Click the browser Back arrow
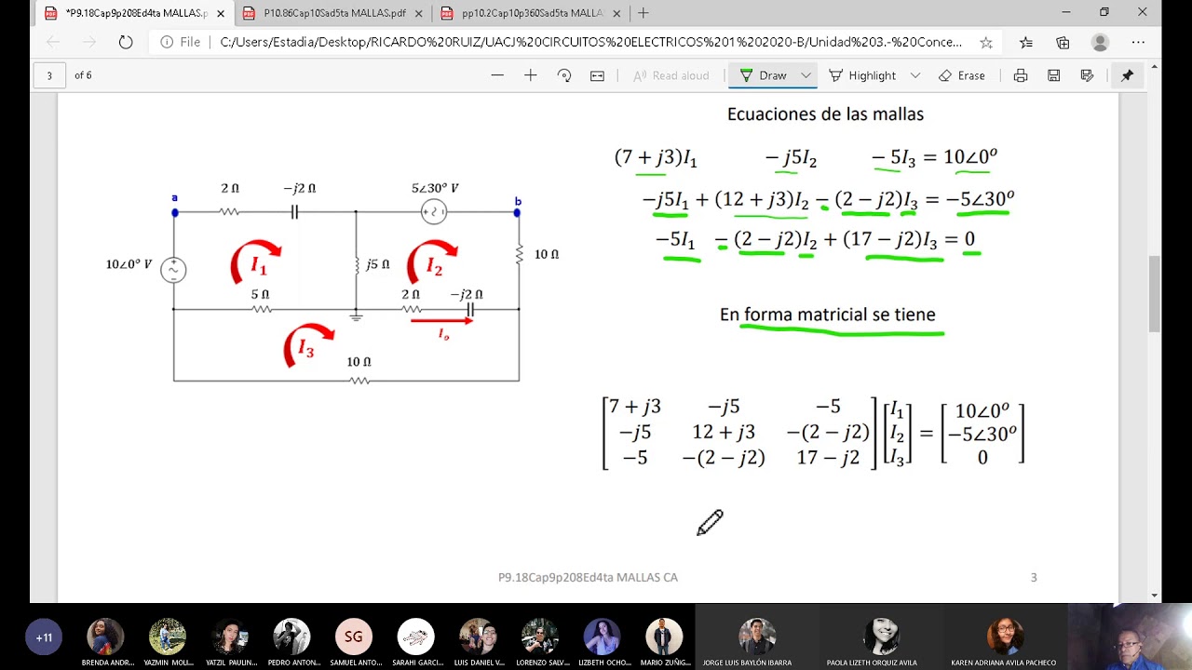1192x670 pixels. pyautogui.click(x=53, y=42)
